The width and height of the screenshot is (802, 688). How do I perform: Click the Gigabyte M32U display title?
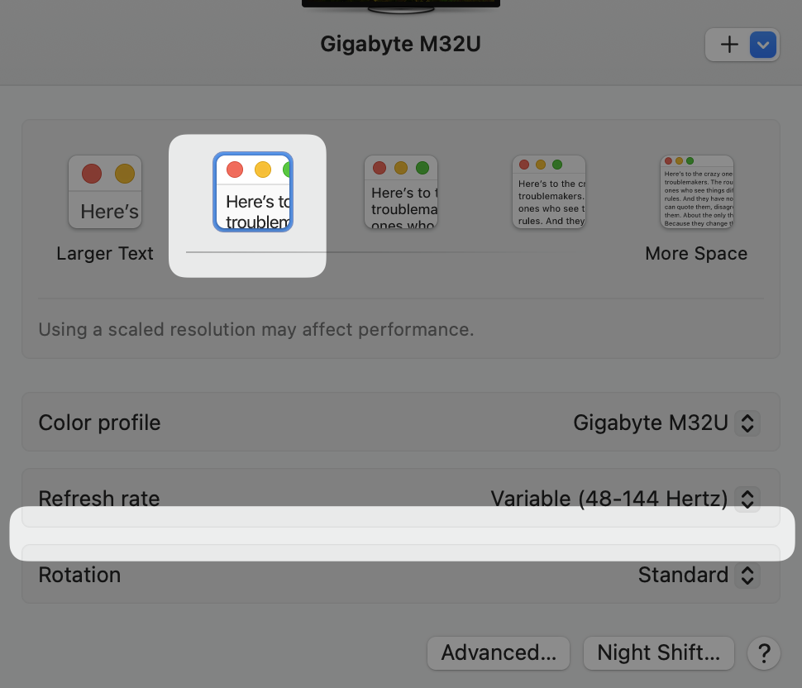click(400, 44)
